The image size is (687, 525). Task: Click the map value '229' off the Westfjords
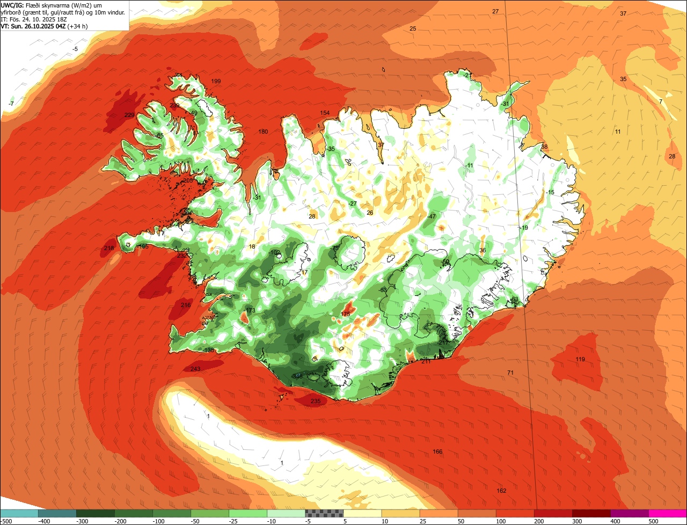pyautogui.click(x=129, y=115)
